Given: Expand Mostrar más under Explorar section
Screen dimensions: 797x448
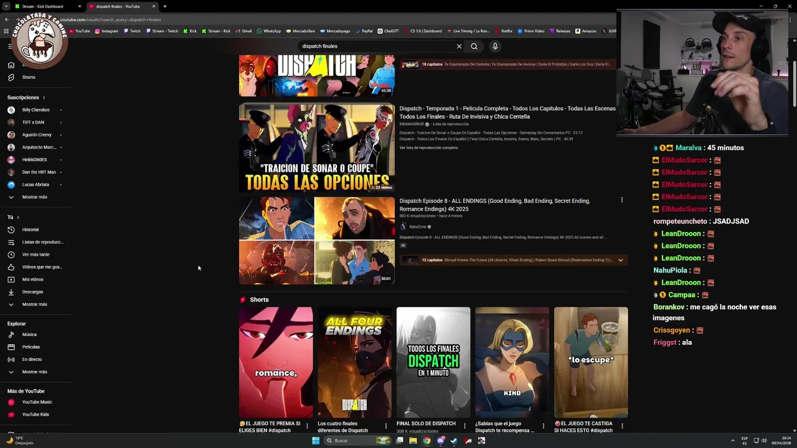Looking at the screenshot, I should click(29, 372).
